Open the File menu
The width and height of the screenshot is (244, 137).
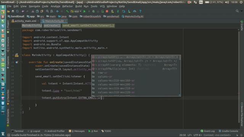(x=9, y=6)
